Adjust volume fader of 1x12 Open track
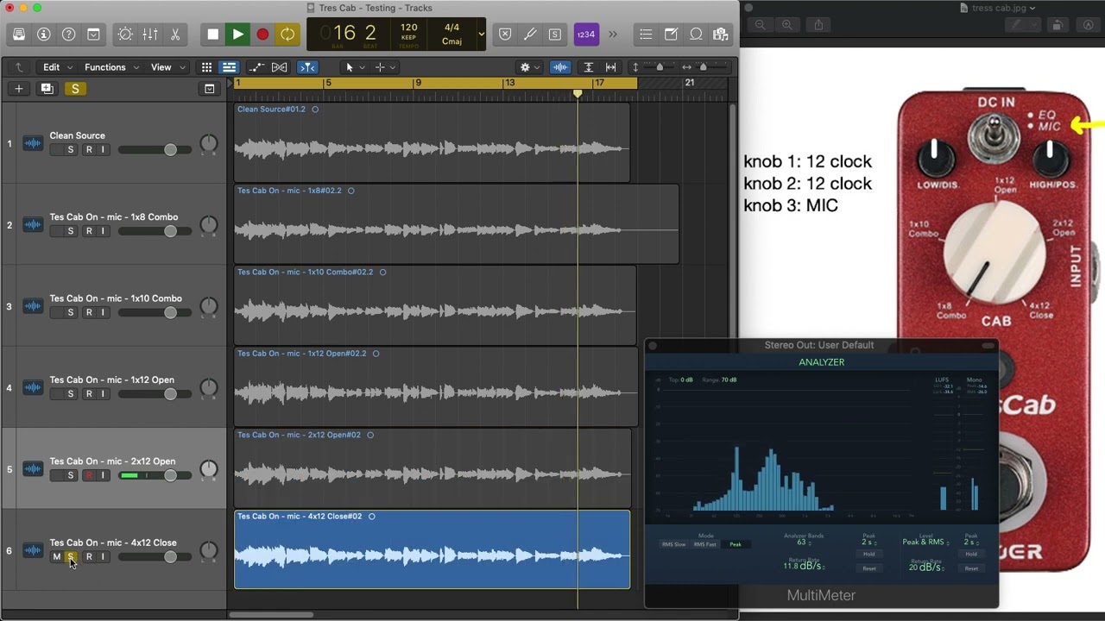The height and width of the screenshot is (621, 1105). point(170,394)
